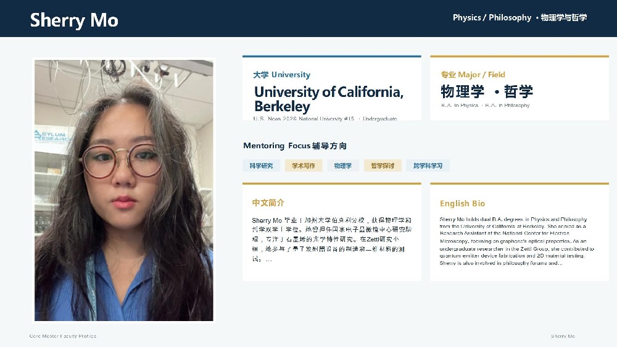The width and height of the screenshot is (617, 347).
Task: Click the English bio paragraph
Action: 516,241
